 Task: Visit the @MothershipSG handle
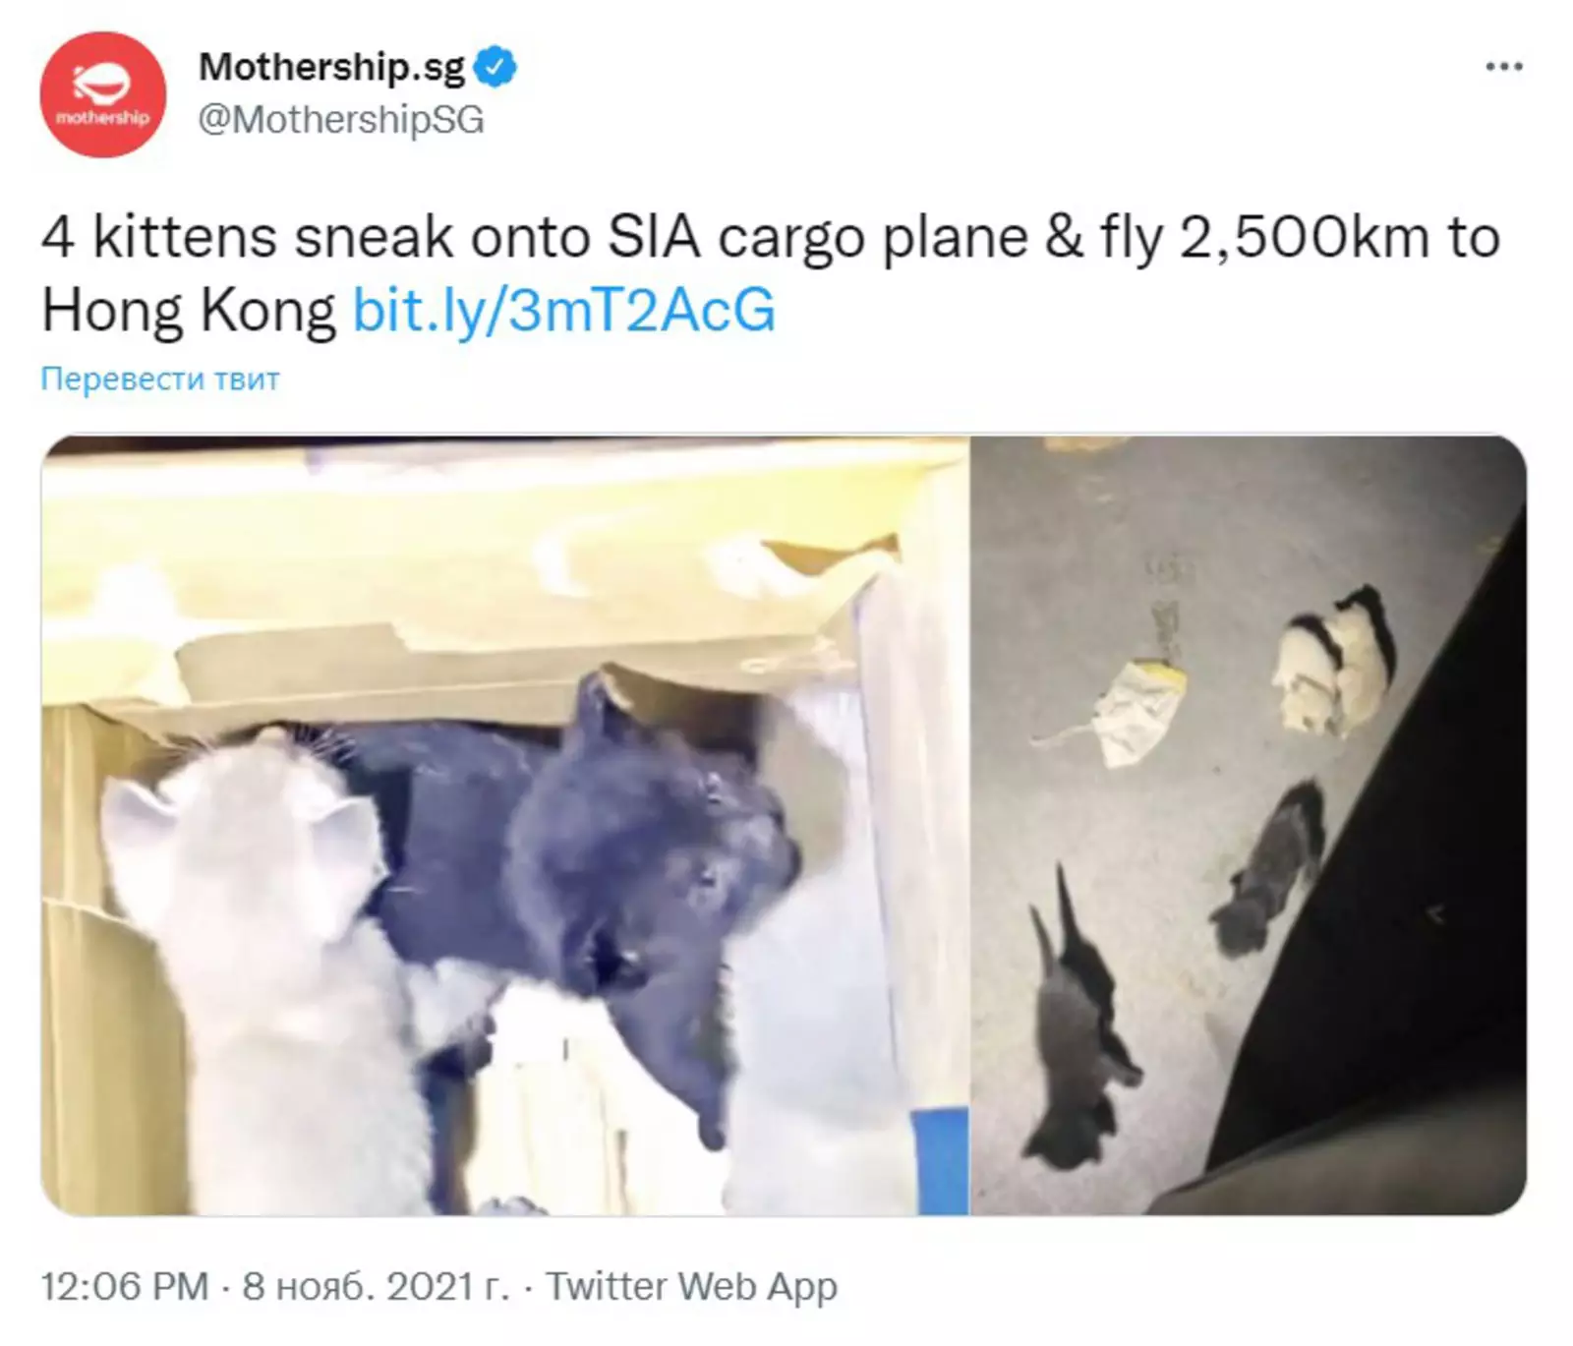pyautogui.click(x=341, y=120)
